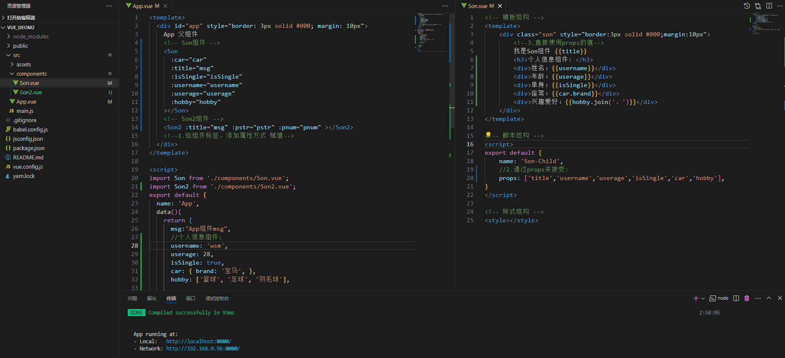Collapse the VUE_DEOM2 project section
The width and height of the screenshot is (785, 358).
pos(59,27)
